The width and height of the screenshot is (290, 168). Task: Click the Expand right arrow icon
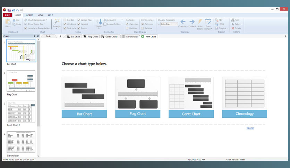pos(192,22)
